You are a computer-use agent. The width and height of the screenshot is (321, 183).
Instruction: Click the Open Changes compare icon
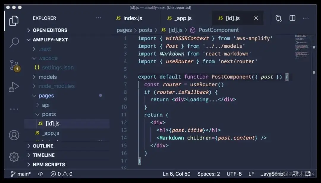[x=278, y=18]
